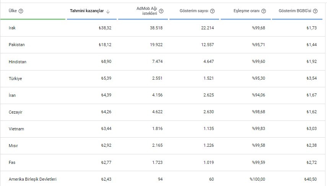Click the Mısır row label
The image size is (327, 186).
13,146
